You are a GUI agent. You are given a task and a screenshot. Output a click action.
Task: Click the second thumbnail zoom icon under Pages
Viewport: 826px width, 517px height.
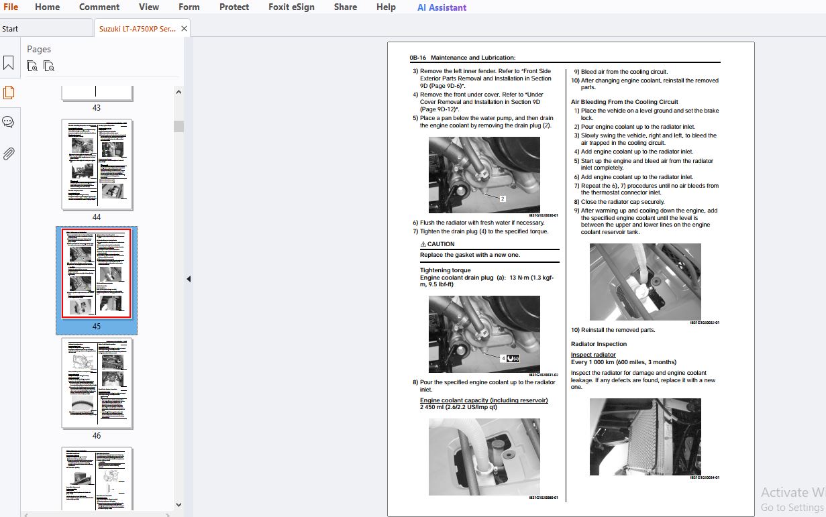point(49,66)
